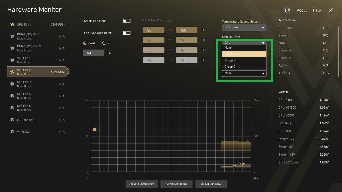Choose Group B from the dropdown list
This screenshot has width=342, height=192.
pos(244,60)
